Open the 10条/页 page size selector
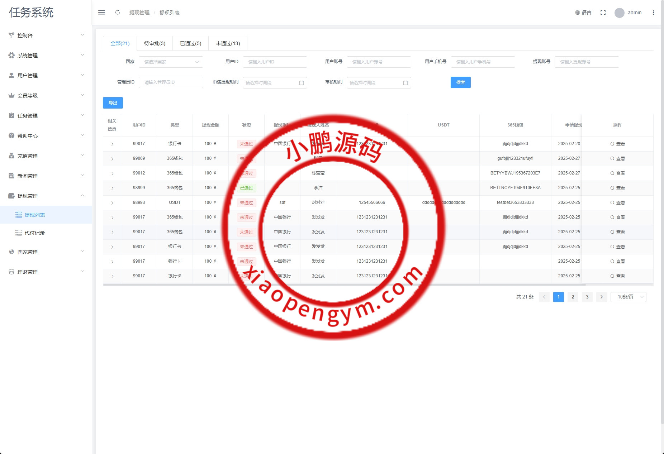This screenshot has height=454, width=664. click(x=628, y=297)
